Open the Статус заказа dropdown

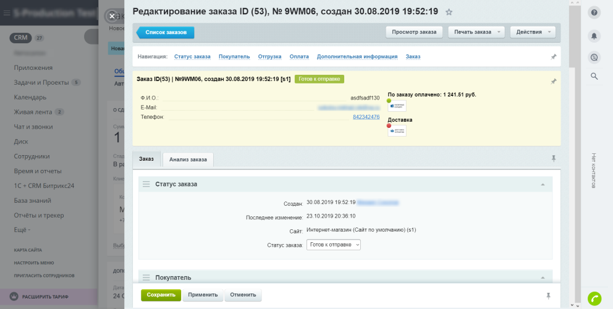tap(334, 245)
